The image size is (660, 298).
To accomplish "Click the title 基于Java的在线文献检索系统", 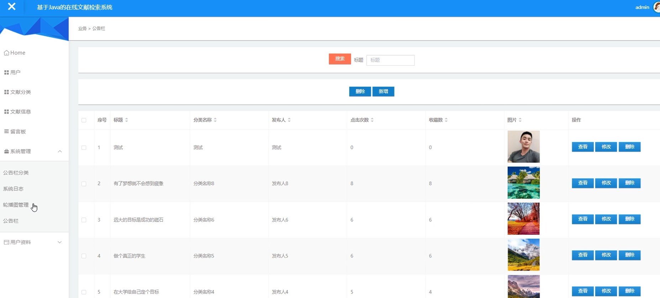I will click(75, 7).
